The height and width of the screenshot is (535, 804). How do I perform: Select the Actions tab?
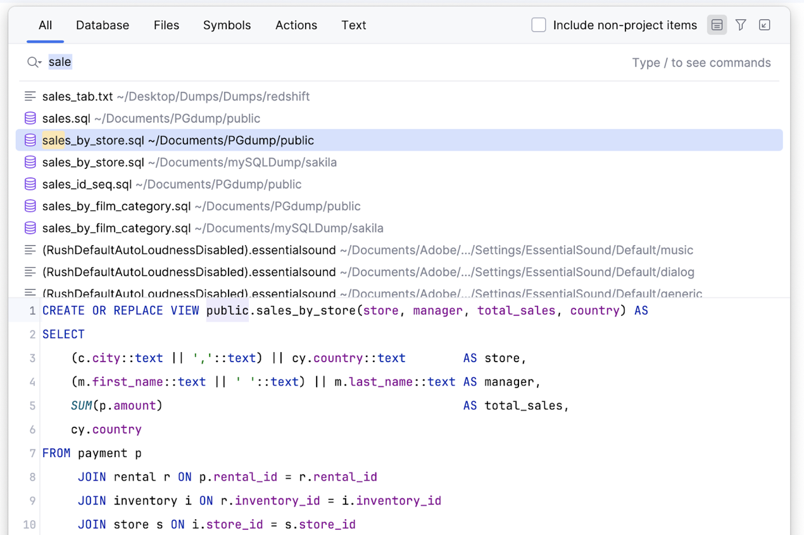click(296, 25)
